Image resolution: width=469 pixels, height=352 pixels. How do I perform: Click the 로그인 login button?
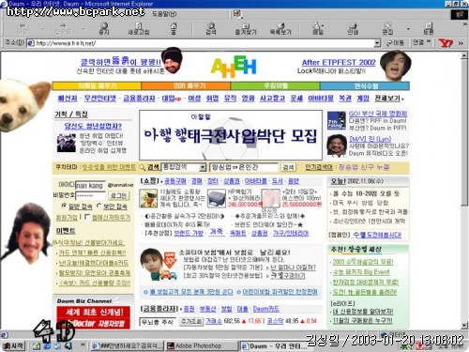click(x=119, y=195)
